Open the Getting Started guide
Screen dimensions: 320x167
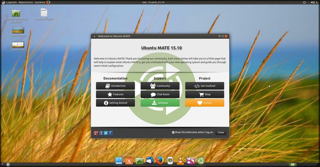(x=115, y=103)
